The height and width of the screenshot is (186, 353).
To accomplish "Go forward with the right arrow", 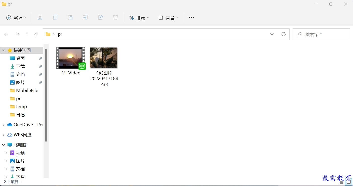I will [18, 34].
